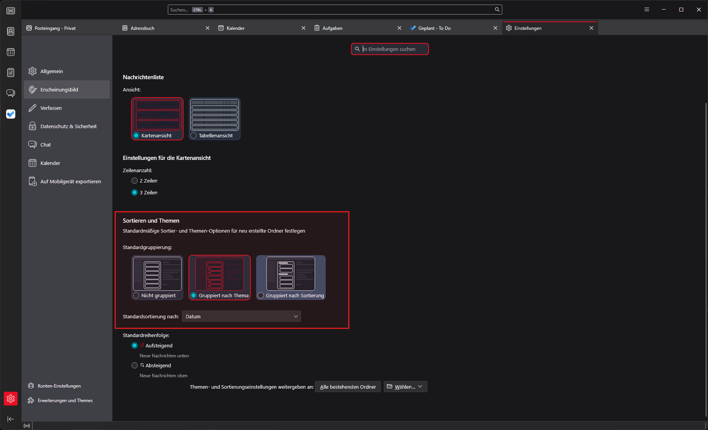Close the Aufgaben tab
708x430 pixels.
pyautogui.click(x=399, y=28)
